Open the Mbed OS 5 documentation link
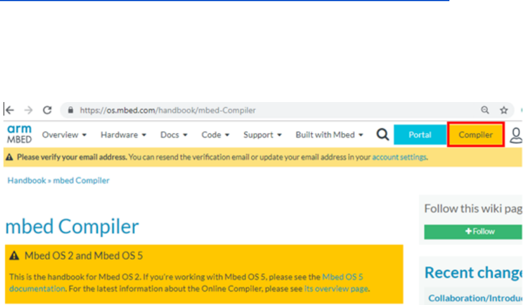Screen dimensions: 527x305 (186, 283)
